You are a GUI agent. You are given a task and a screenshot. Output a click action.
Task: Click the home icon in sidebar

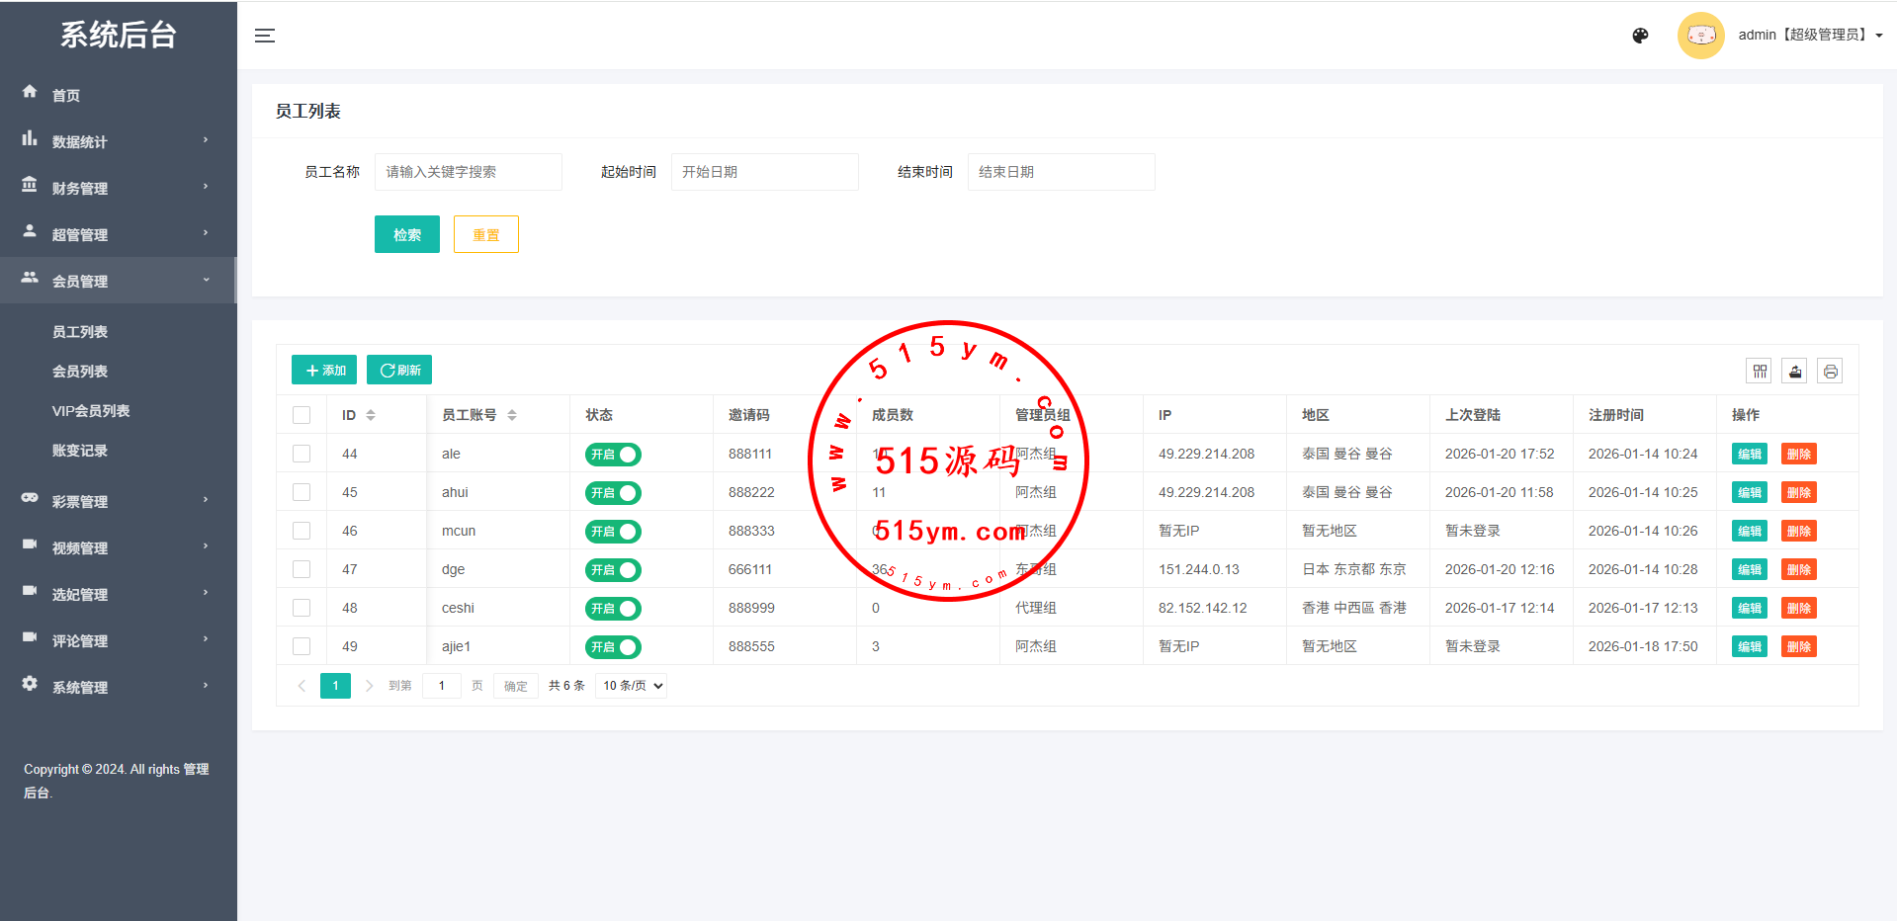click(x=30, y=92)
